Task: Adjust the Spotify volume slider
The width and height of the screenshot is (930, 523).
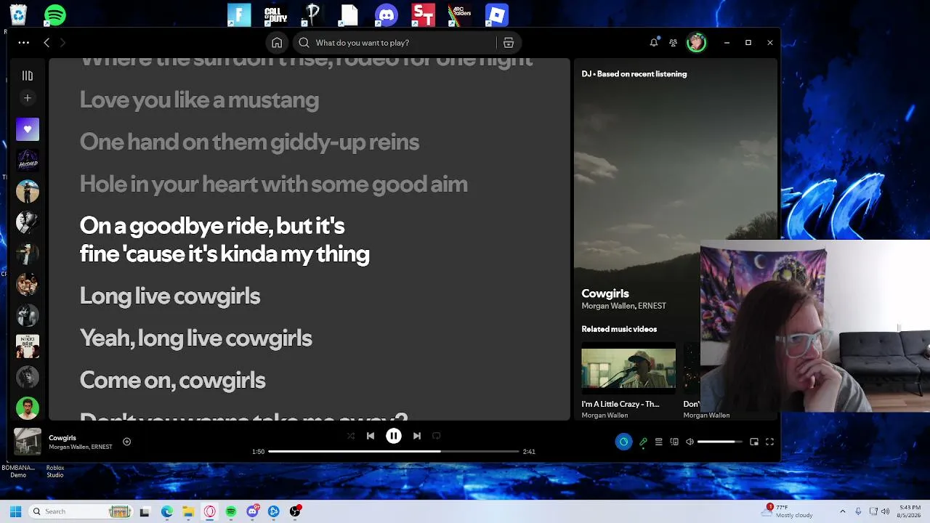Action: click(720, 442)
